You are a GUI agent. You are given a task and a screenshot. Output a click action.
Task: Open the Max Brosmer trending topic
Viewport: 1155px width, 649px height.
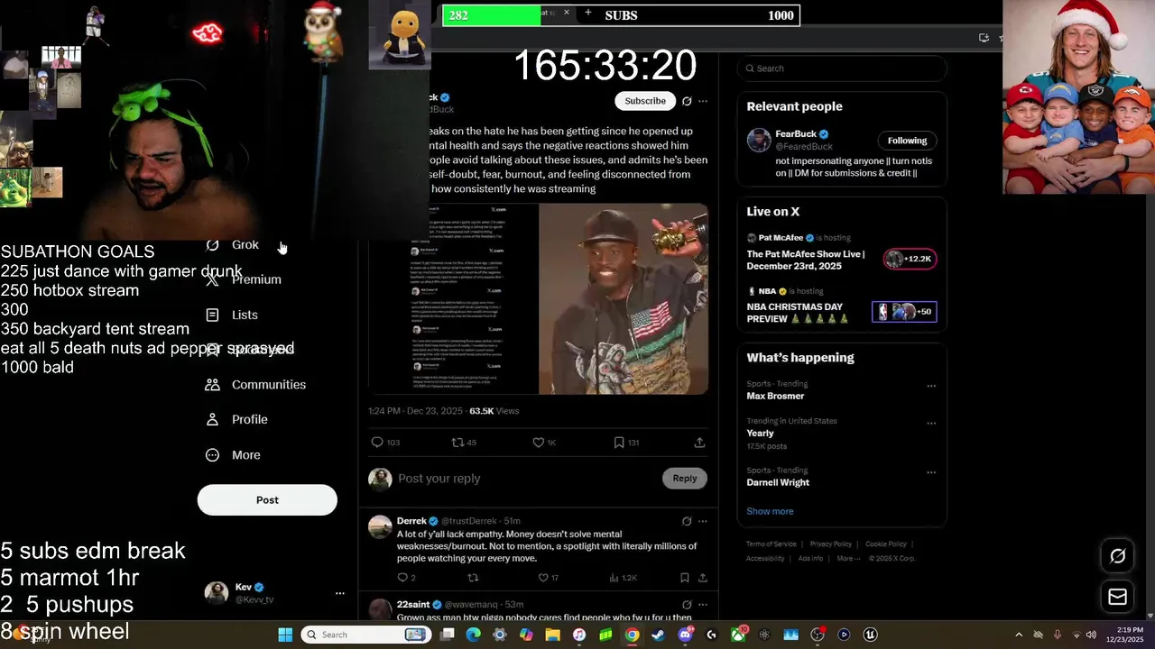[x=775, y=396]
